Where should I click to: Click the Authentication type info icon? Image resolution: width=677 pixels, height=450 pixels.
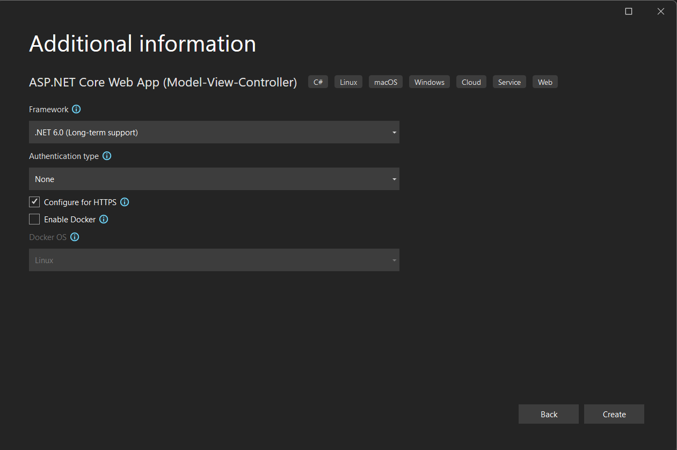pos(106,156)
